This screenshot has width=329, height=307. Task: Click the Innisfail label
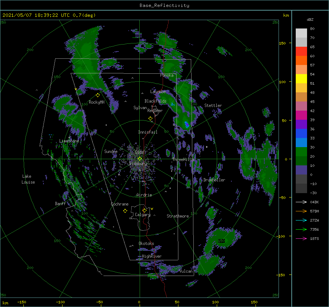point(148,132)
